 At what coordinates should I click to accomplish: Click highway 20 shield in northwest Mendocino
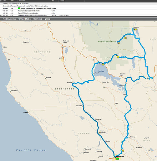tap(25, 31)
